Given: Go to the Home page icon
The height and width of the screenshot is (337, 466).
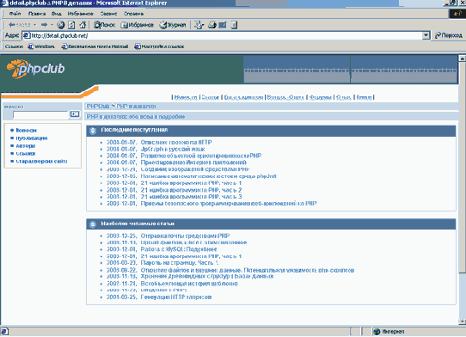Looking at the screenshot, I should coord(83,25).
